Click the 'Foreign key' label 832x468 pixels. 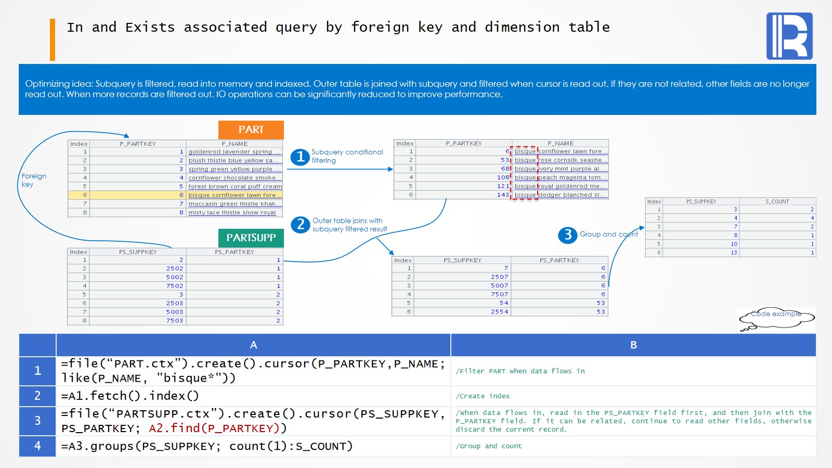[x=34, y=180]
